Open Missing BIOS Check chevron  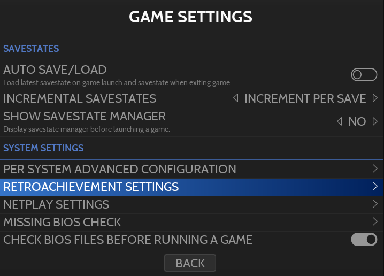pyautogui.click(x=375, y=222)
